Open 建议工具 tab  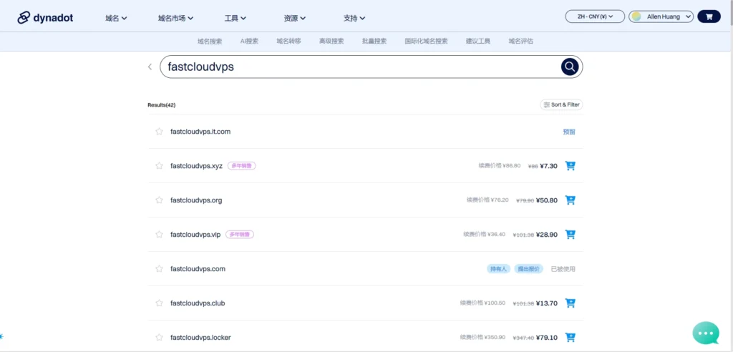coord(478,41)
